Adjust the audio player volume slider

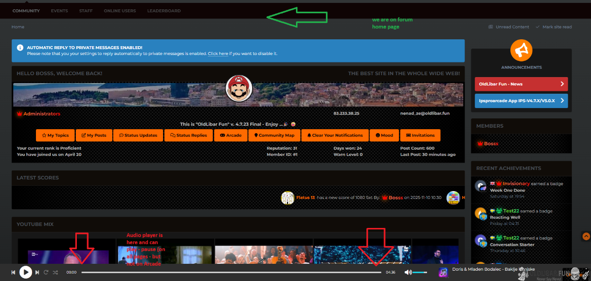pos(420,272)
